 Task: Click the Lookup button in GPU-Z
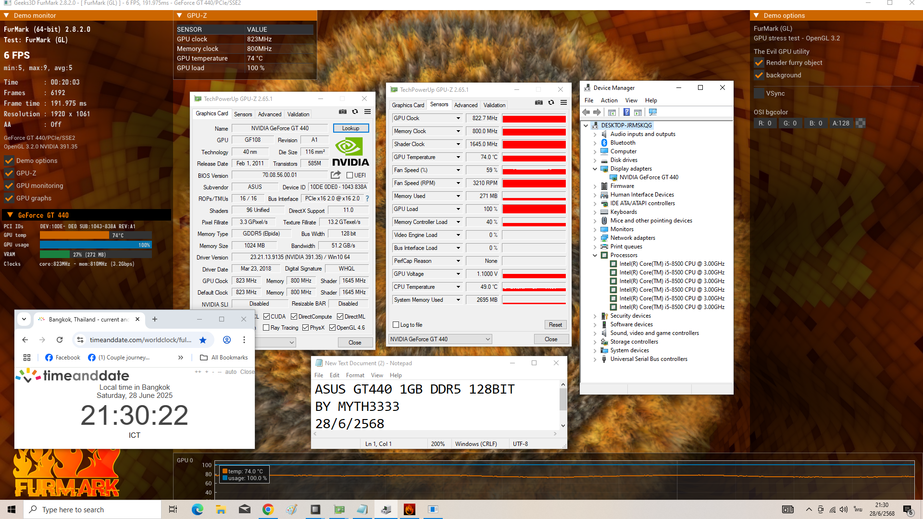tap(351, 128)
